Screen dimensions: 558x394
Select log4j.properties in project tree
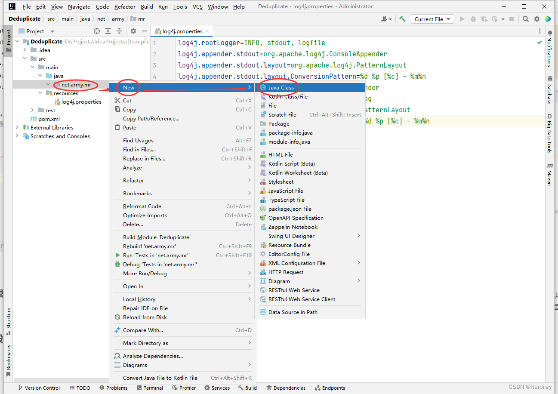point(77,102)
